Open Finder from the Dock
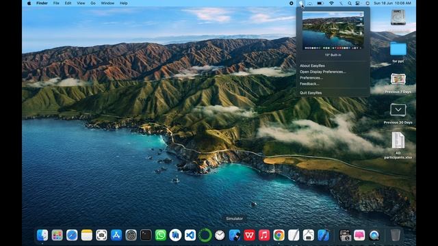438x246 pixels. tap(42, 235)
